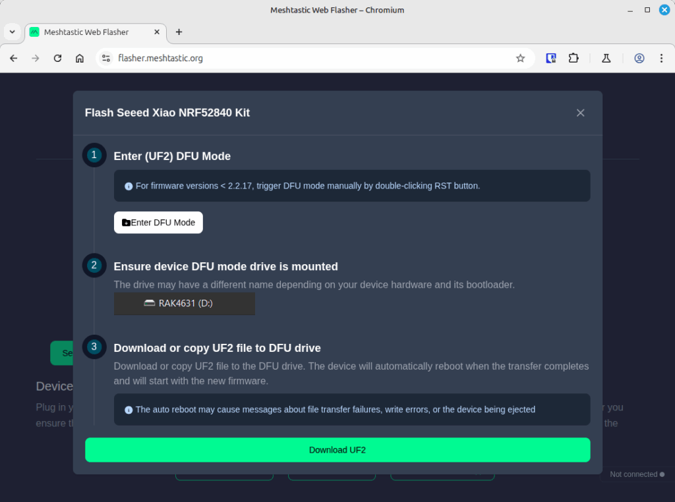Open the blue extension icon in the toolbar

coord(551,58)
